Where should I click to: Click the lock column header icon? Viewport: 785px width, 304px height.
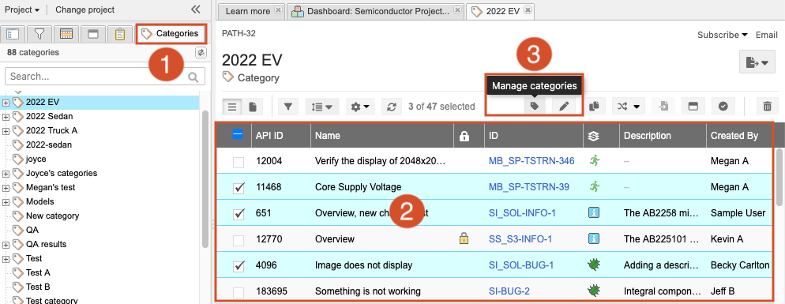(x=464, y=136)
